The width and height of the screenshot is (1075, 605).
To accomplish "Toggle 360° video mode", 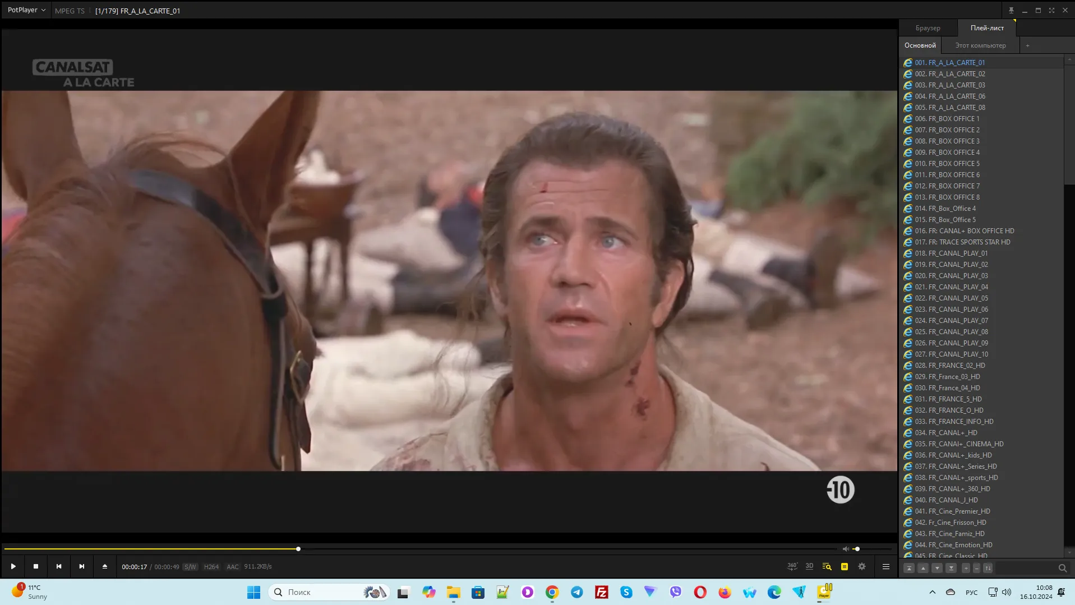I will [x=792, y=566].
